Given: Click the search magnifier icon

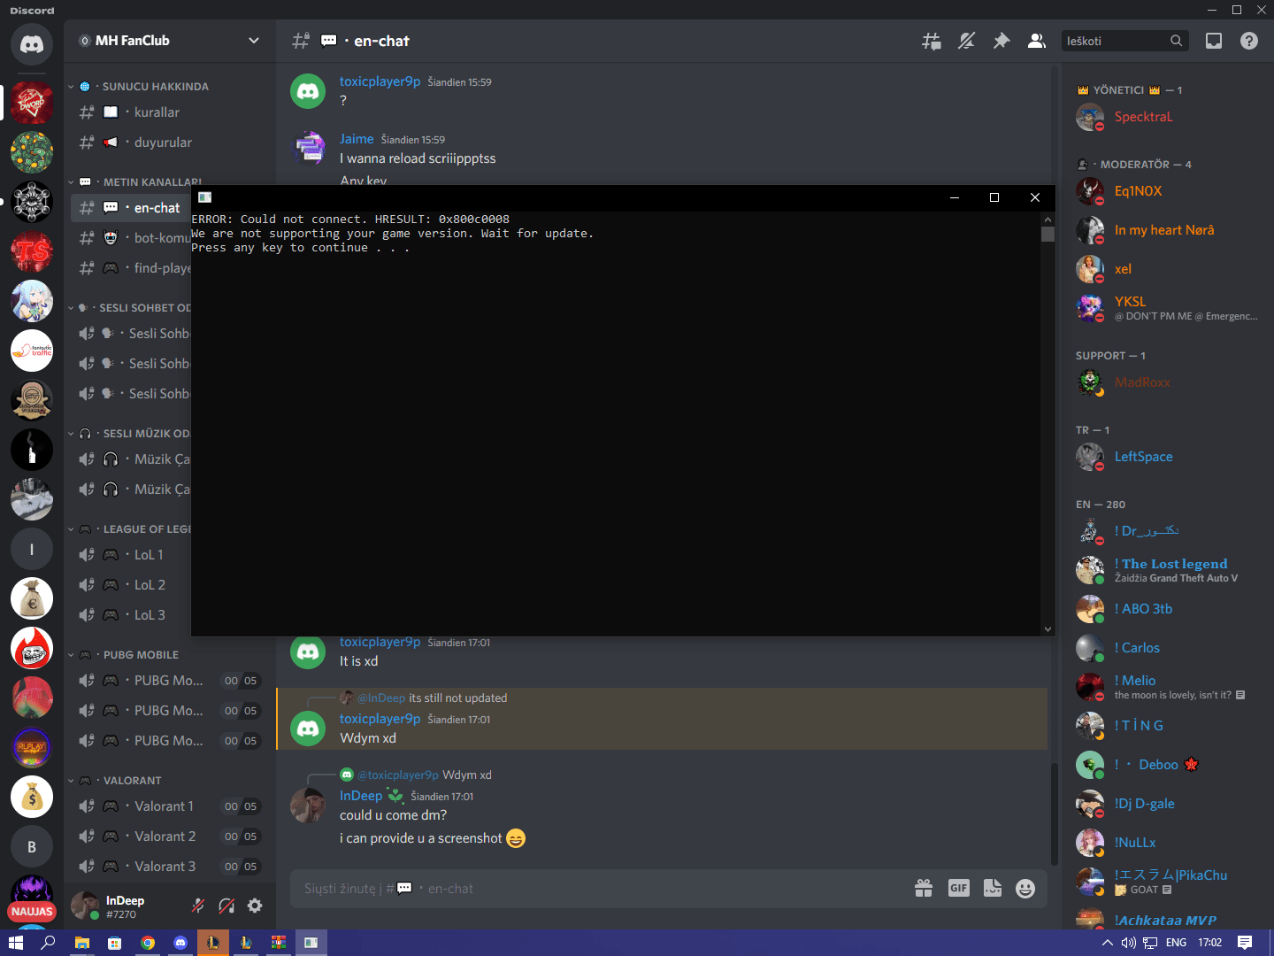Looking at the screenshot, I should (1176, 41).
